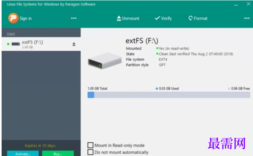Click the 'Expires in 10 days.' notice

40,146
